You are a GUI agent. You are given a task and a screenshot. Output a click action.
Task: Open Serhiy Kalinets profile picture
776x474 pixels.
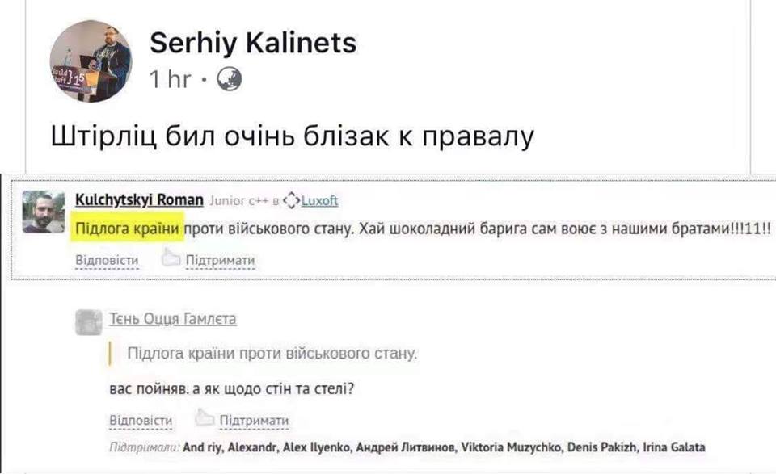point(90,62)
